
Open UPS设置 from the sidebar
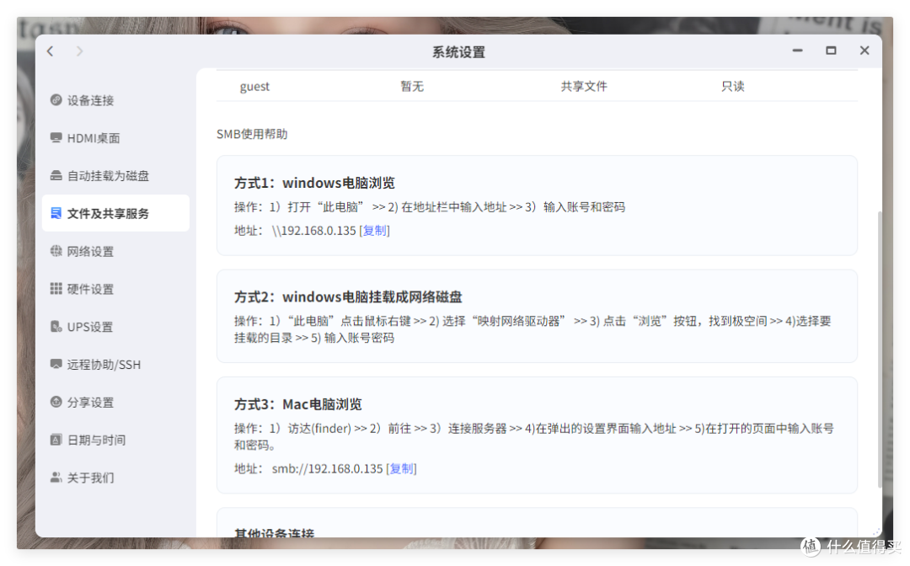115,327
